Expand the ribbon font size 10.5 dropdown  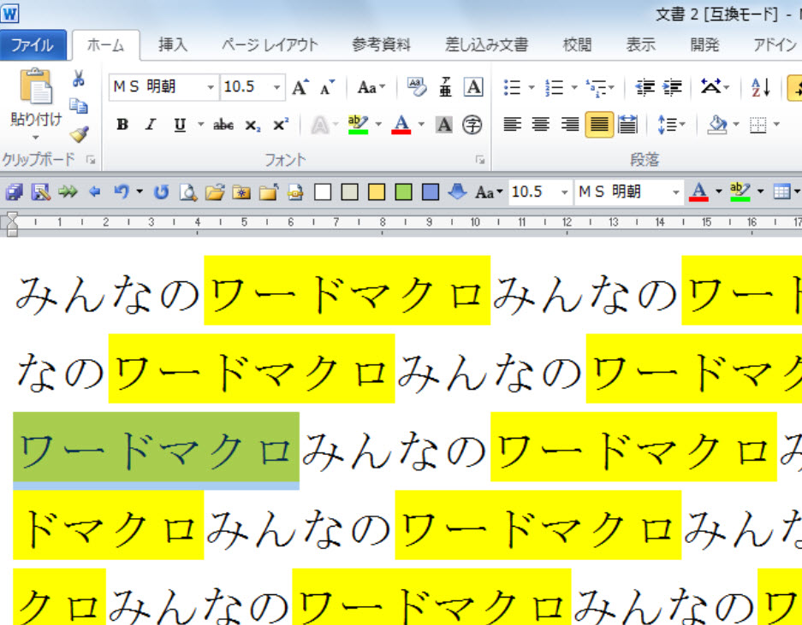pos(276,87)
